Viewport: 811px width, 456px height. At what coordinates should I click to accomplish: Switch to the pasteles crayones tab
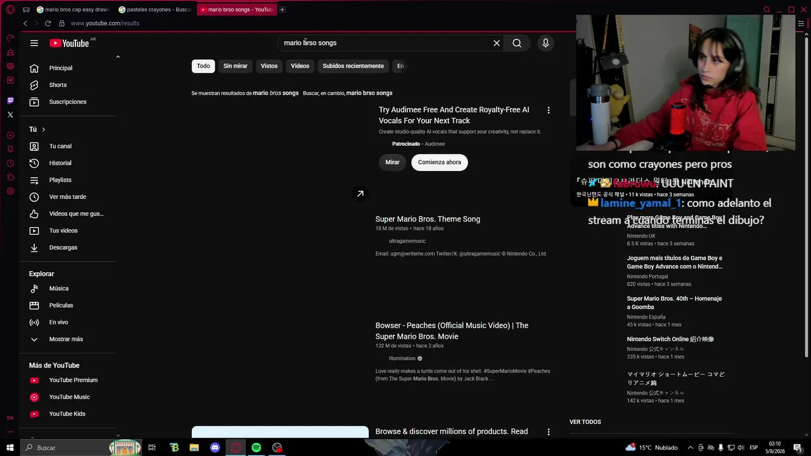coord(155,9)
